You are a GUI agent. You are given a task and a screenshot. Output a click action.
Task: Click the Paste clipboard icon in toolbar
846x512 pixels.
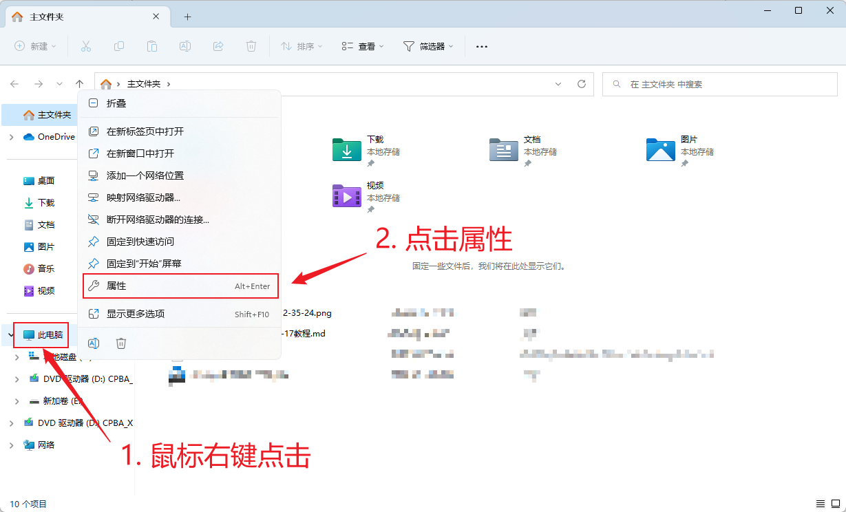pyautogui.click(x=152, y=46)
